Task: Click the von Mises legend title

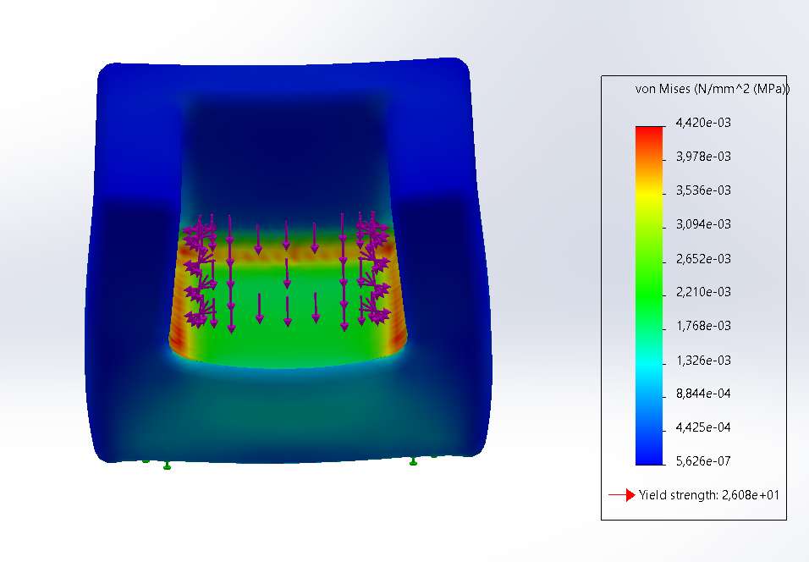Action: click(x=712, y=89)
